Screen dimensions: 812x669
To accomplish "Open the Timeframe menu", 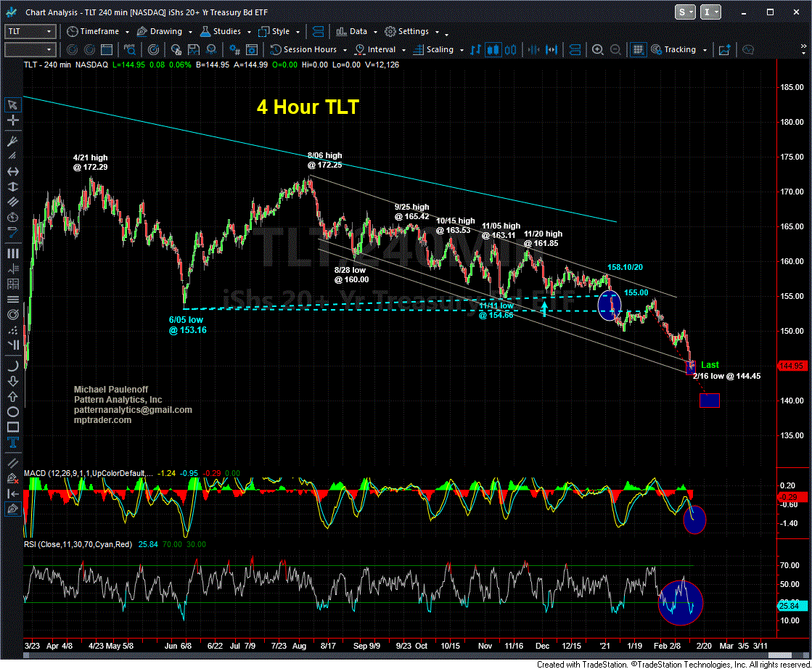I will pyautogui.click(x=93, y=32).
